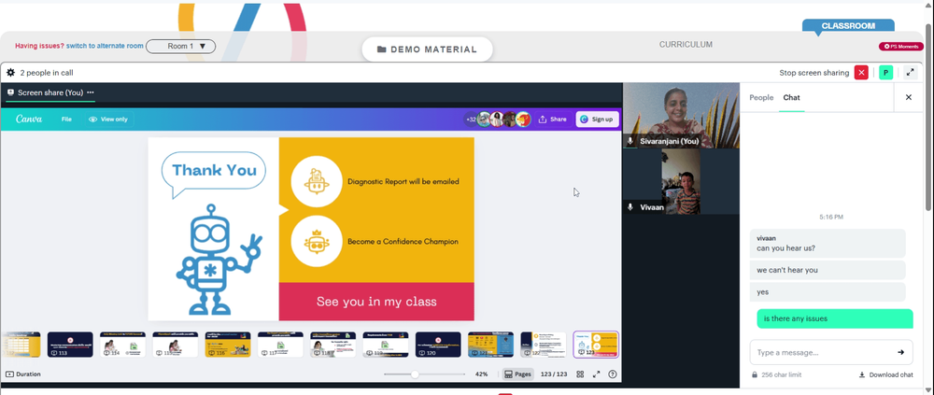Click the PS Moments button
Screen dimensions: 934x395
(x=900, y=46)
